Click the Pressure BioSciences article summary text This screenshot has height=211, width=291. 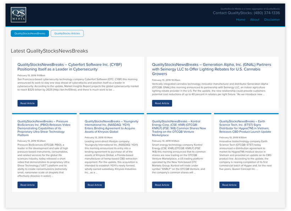point(44,160)
